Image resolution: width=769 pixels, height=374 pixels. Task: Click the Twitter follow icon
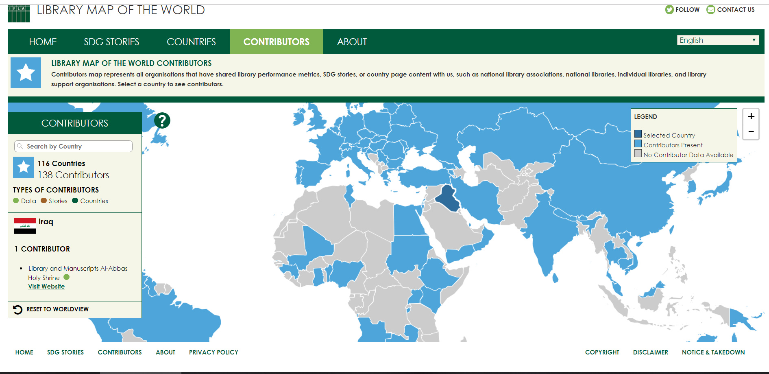669,9
